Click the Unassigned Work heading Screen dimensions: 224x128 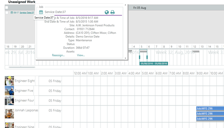coord(22,2)
